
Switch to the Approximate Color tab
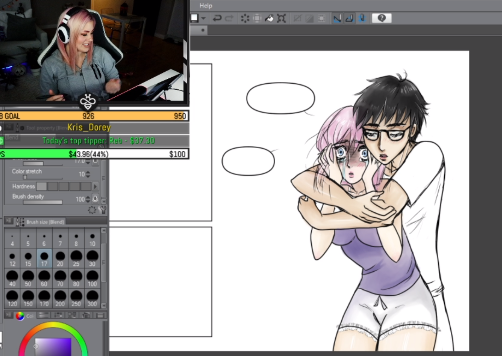click(86, 315)
